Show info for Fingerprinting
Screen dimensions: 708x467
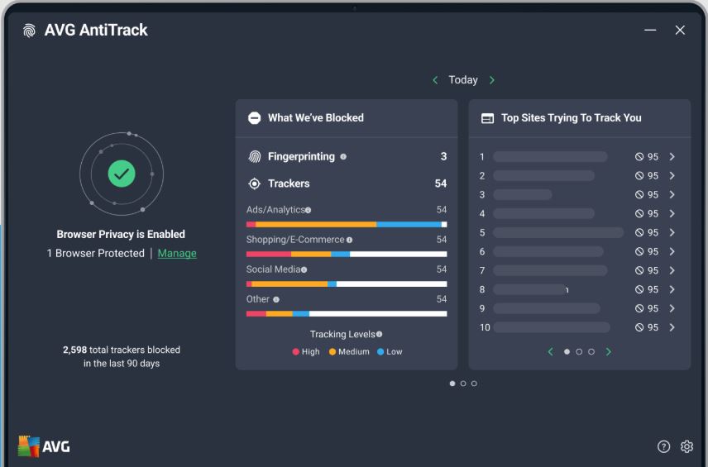[343, 156]
